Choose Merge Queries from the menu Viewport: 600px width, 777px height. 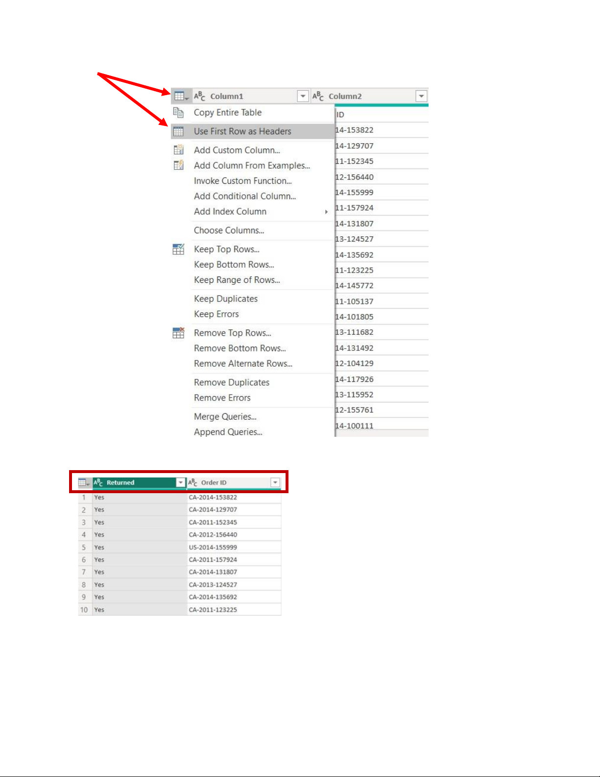coord(225,417)
